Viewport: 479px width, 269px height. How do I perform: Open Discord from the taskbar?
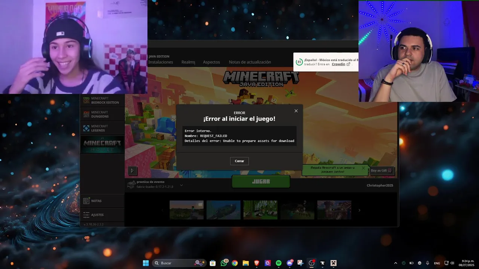point(290,263)
